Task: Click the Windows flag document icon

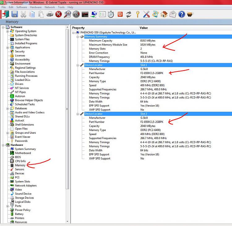Action: click(x=155, y=14)
